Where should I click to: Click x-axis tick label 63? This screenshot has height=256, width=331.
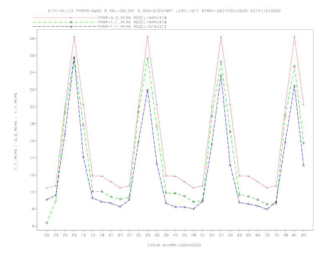point(239,235)
